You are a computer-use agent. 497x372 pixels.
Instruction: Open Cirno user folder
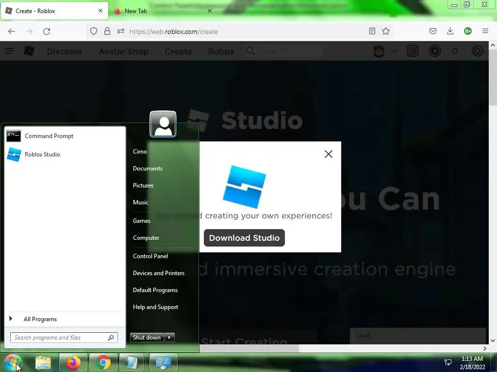pos(140,152)
